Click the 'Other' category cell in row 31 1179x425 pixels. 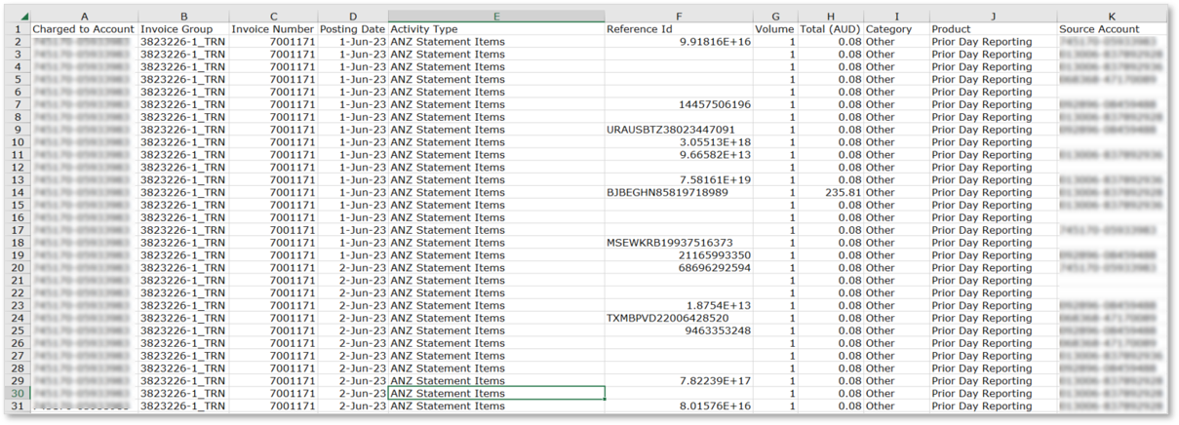coord(896,406)
